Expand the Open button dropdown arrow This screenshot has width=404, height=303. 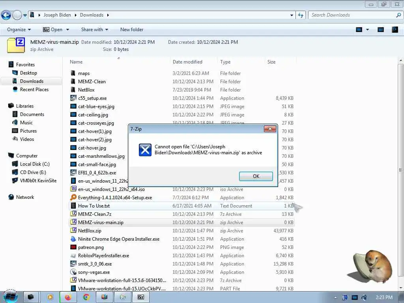pos(67,30)
